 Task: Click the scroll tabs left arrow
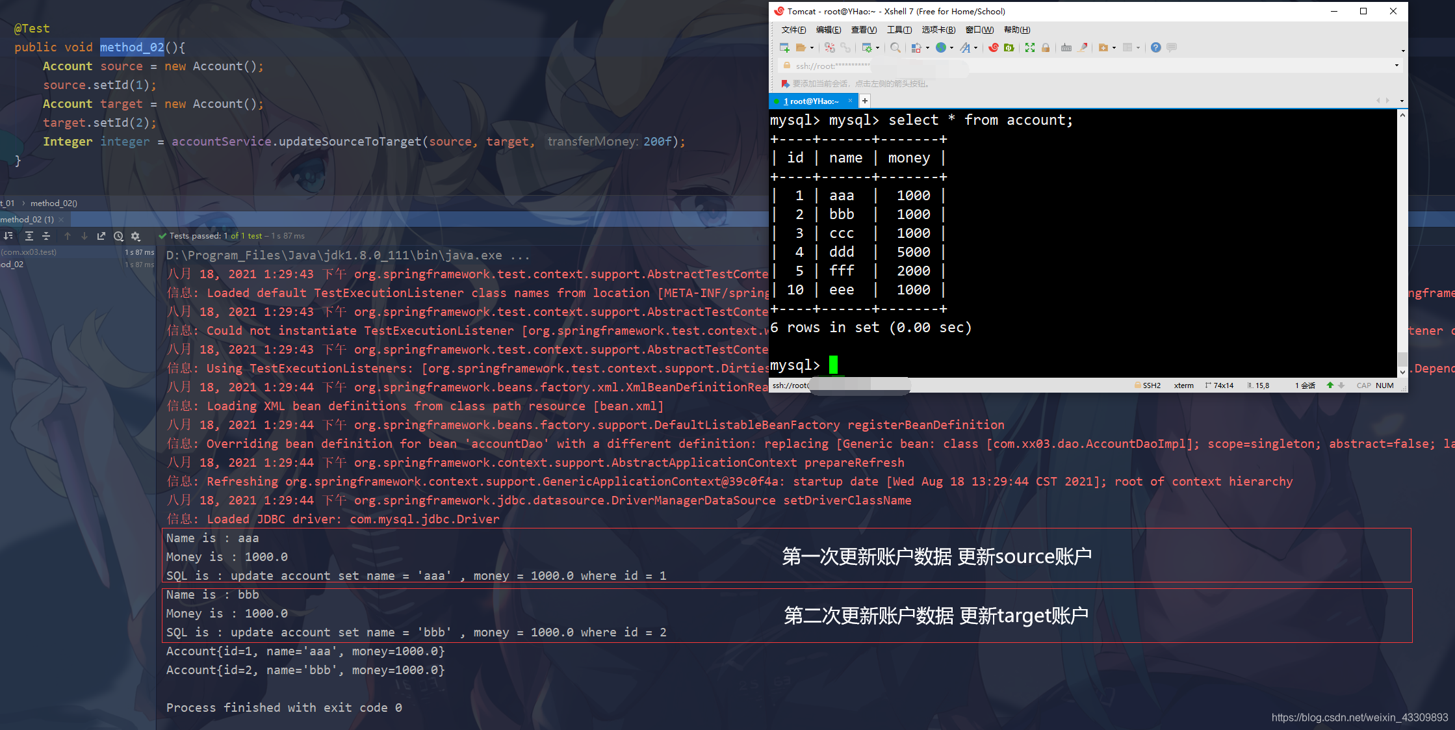pos(1378,101)
